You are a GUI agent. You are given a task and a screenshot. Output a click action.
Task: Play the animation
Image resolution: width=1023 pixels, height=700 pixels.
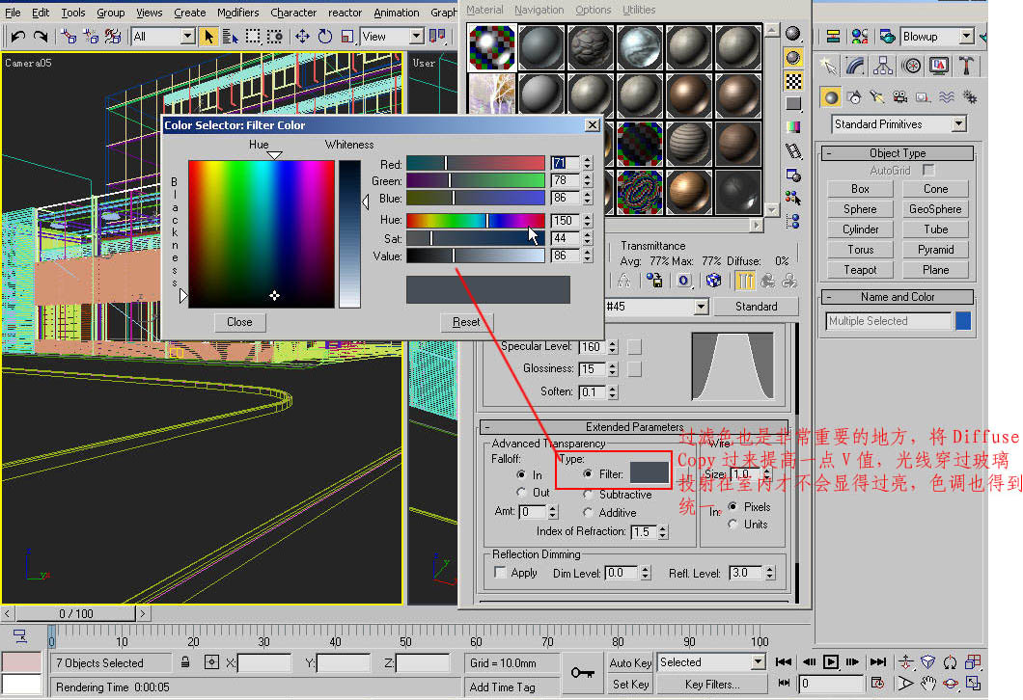click(x=831, y=662)
